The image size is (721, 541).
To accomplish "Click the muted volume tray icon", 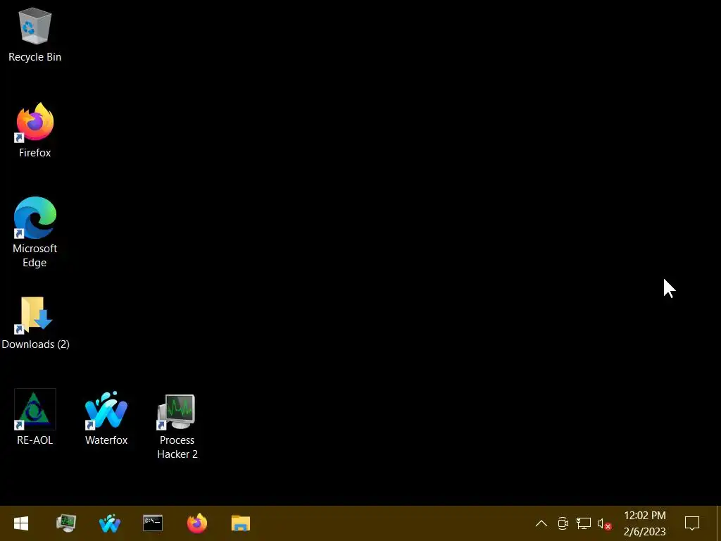I will 604,523.
